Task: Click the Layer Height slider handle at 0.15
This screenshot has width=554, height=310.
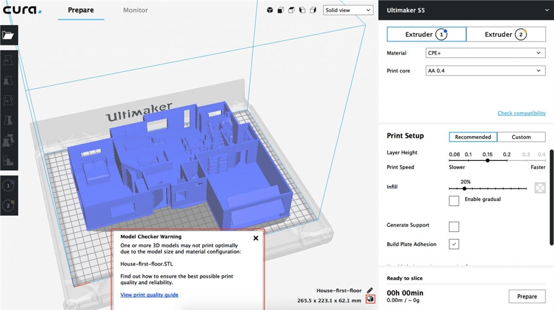Action: coord(487,160)
